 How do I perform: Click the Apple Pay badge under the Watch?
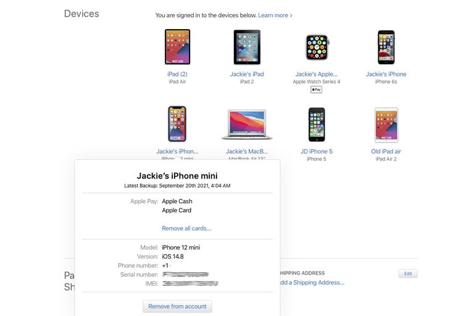pyautogui.click(x=316, y=89)
